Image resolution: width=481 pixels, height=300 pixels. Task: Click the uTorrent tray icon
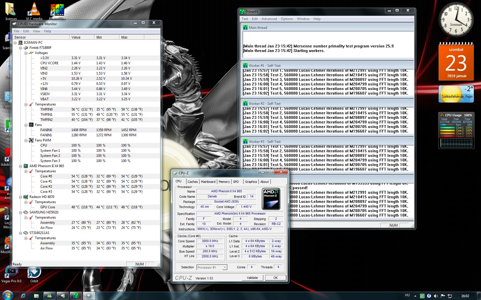click(x=422, y=296)
